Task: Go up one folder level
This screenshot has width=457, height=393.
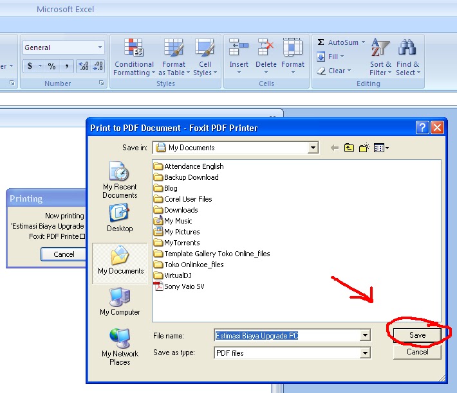Action: tap(349, 148)
